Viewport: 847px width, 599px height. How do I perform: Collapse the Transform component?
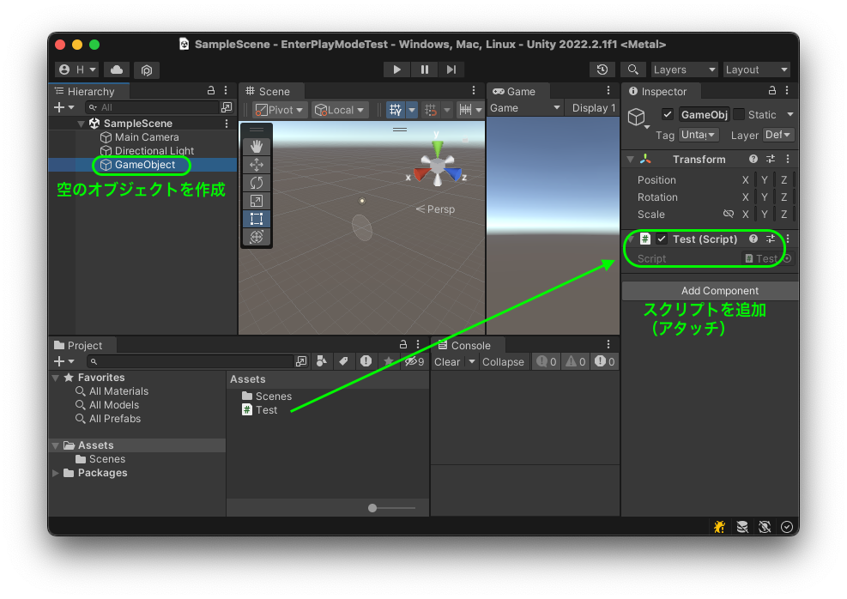(x=630, y=160)
